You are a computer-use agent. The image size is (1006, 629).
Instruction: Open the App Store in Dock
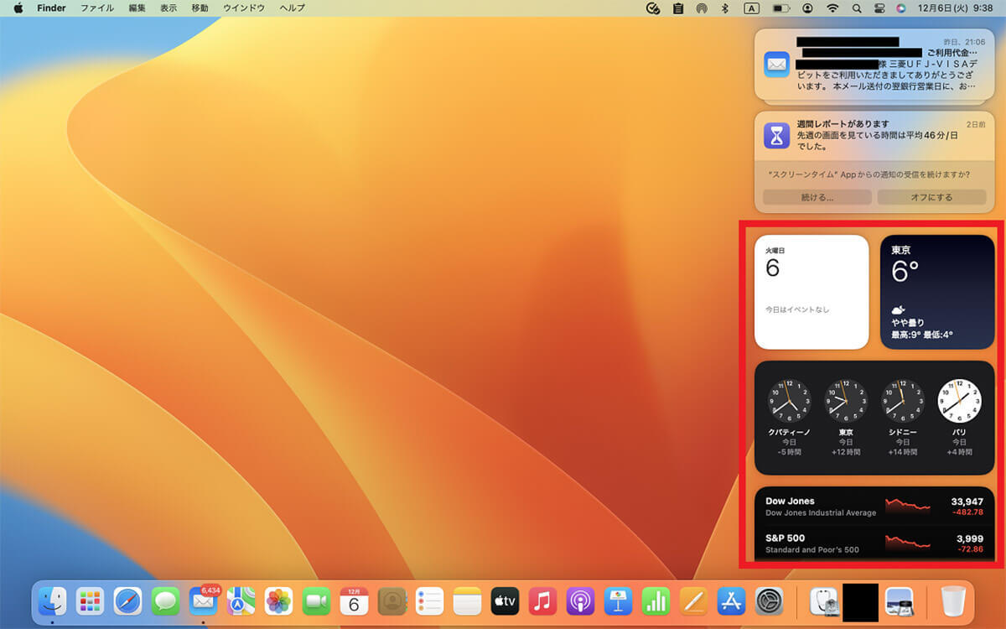(x=731, y=600)
